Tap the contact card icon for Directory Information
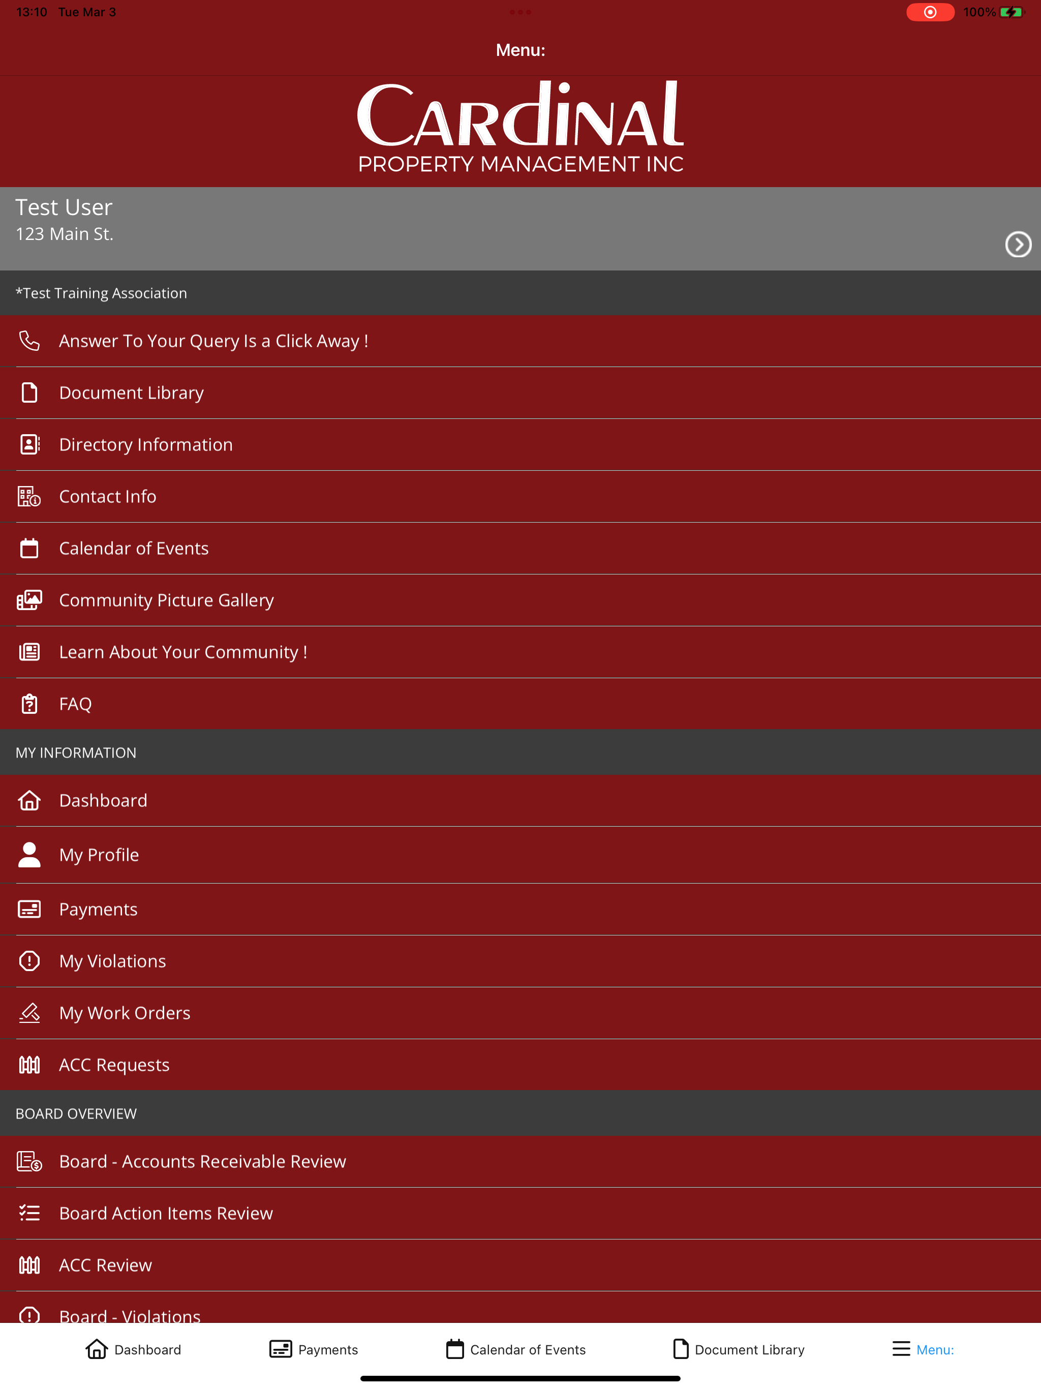The height and width of the screenshot is (1389, 1041). pyautogui.click(x=29, y=444)
